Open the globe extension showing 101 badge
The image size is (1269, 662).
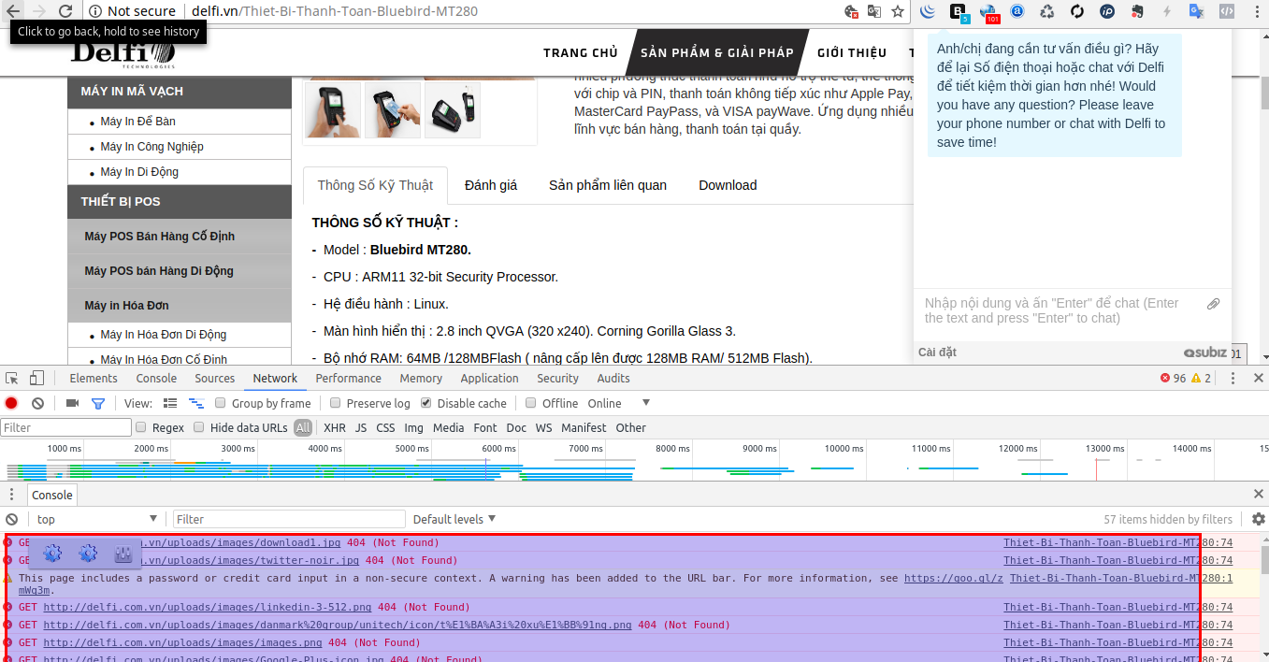tap(988, 12)
